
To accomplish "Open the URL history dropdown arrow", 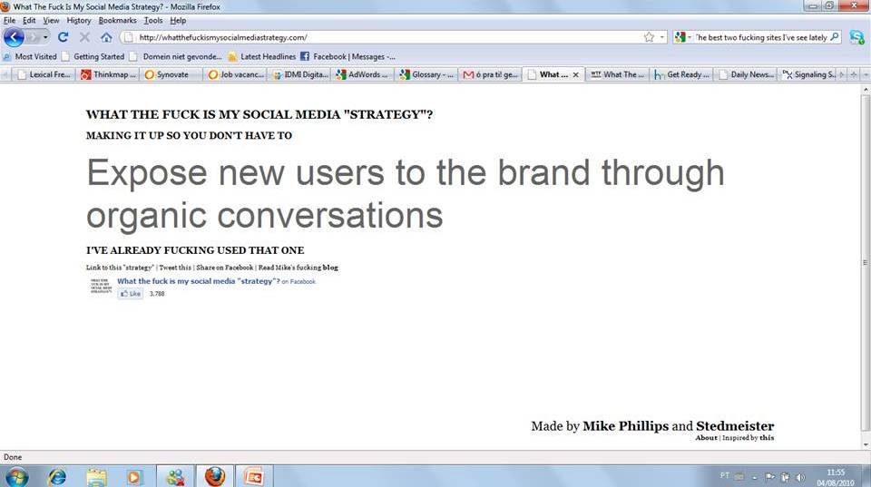I will click(x=662, y=37).
